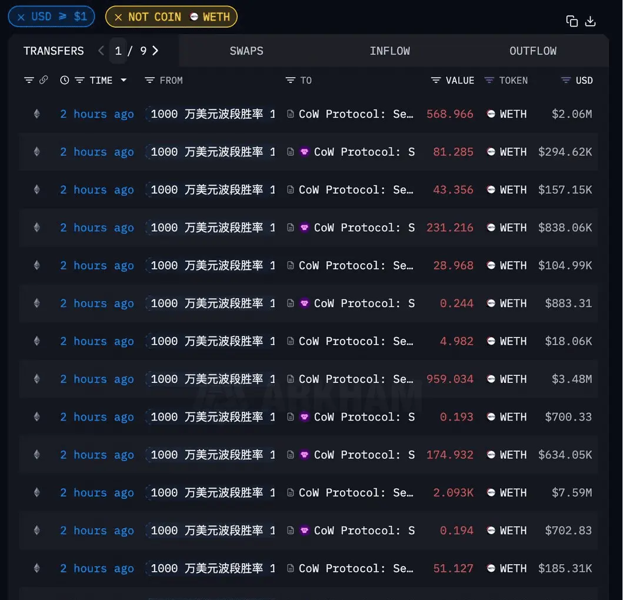
Task: Go to next transfers page arrow
Action: pyautogui.click(x=155, y=51)
